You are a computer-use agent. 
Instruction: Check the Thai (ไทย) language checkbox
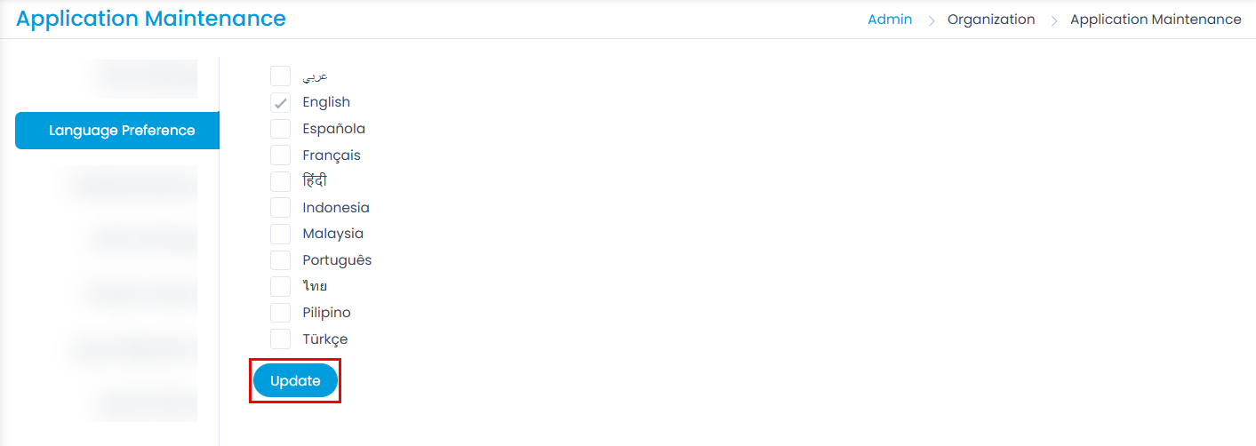point(280,286)
